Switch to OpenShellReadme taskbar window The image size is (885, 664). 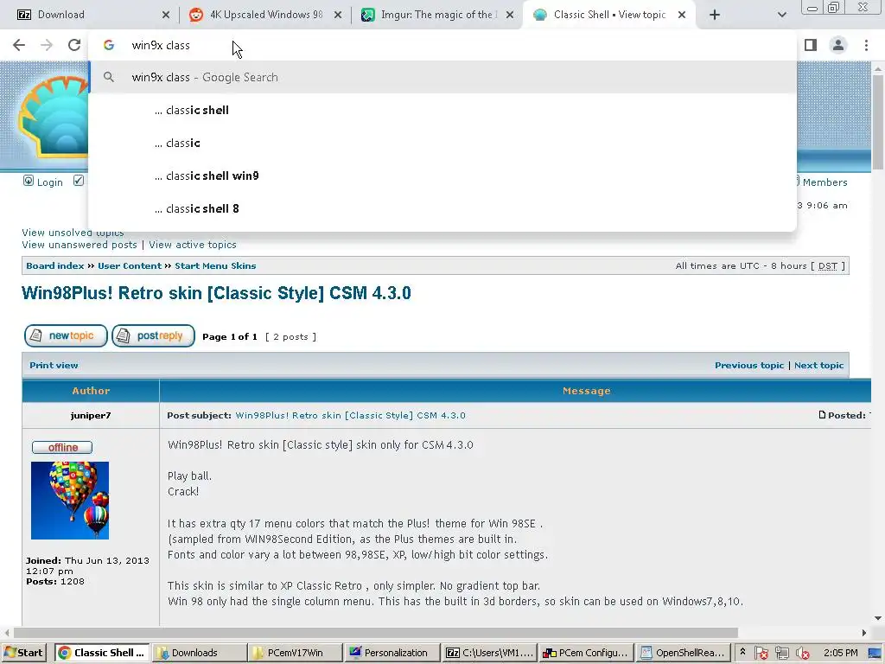point(683,653)
